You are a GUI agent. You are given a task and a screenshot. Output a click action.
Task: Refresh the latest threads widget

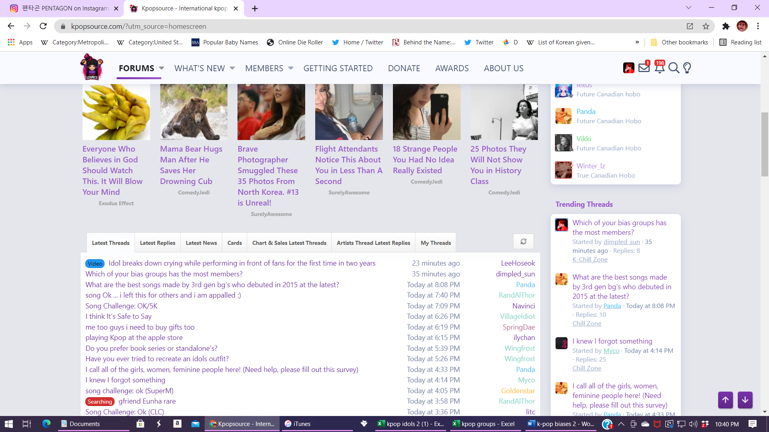click(x=523, y=242)
